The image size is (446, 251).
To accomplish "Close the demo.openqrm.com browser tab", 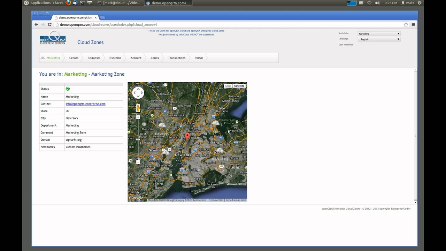I will point(95,17).
